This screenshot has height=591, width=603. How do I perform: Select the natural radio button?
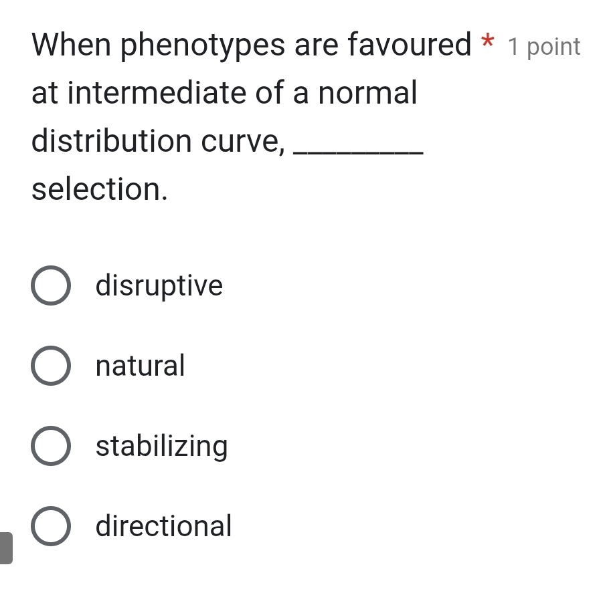51,365
